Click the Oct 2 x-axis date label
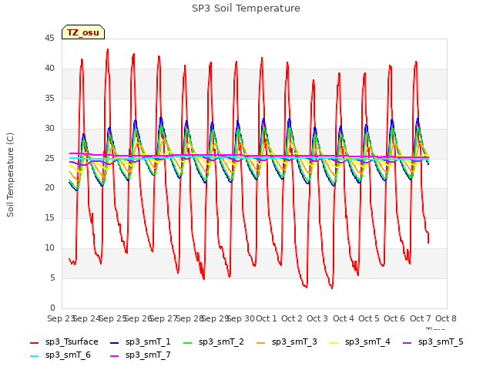The width and height of the screenshot is (493, 370). click(x=292, y=318)
